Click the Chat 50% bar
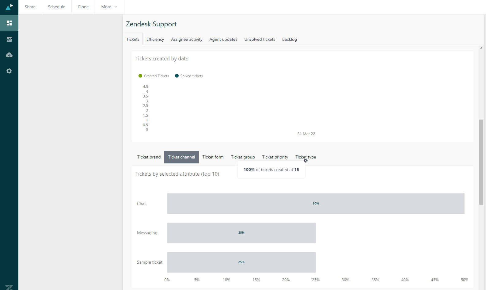The image size is (486, 290). point(316,204)
